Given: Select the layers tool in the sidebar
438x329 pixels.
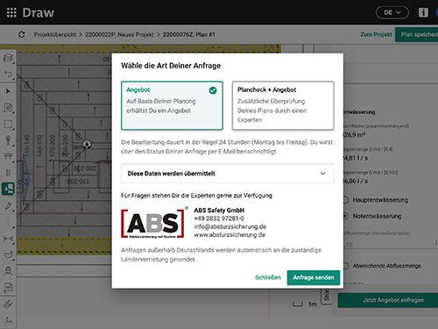Looking at the screenshot, I should pyautogui.click(x=8, y=58).
